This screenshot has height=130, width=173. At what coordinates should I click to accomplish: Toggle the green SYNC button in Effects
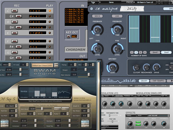(x=138, y=125)
